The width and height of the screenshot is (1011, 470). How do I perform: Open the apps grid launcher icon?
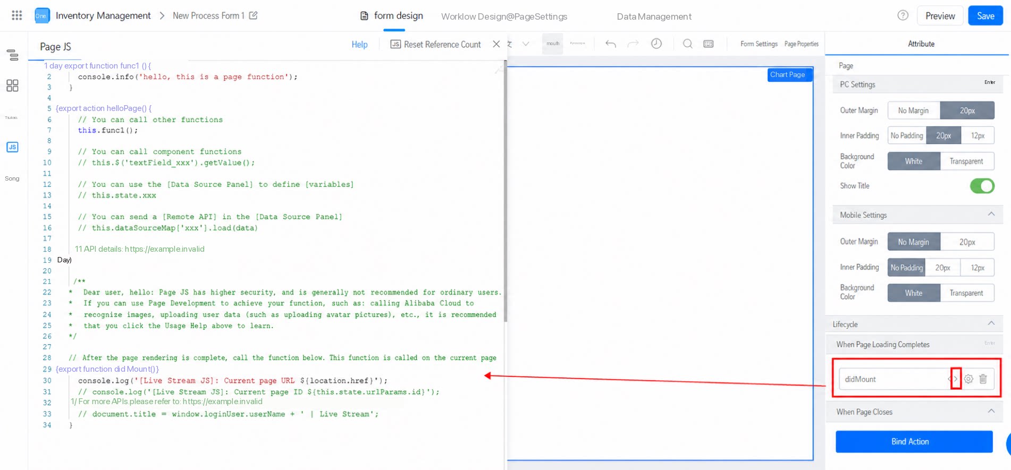tap(17, 15)
